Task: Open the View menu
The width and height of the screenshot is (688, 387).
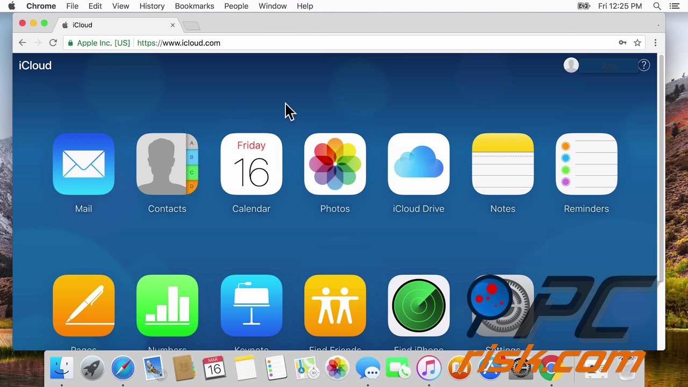Action: coord(120,6)
